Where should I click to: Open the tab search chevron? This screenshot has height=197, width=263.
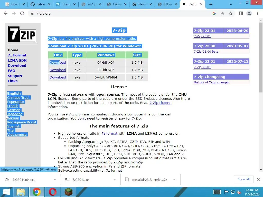pos(231,5)
